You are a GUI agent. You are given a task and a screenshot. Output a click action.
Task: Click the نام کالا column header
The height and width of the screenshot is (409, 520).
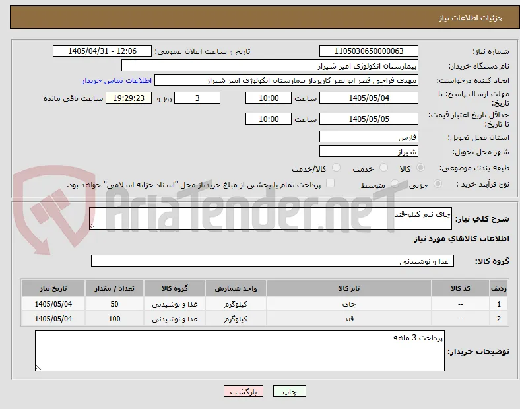pyautogui.click(x=349, y=288)
